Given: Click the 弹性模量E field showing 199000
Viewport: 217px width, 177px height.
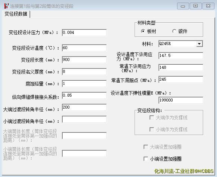Looking at the screenshot, I should pyautogui.click(x=181, y=100).
